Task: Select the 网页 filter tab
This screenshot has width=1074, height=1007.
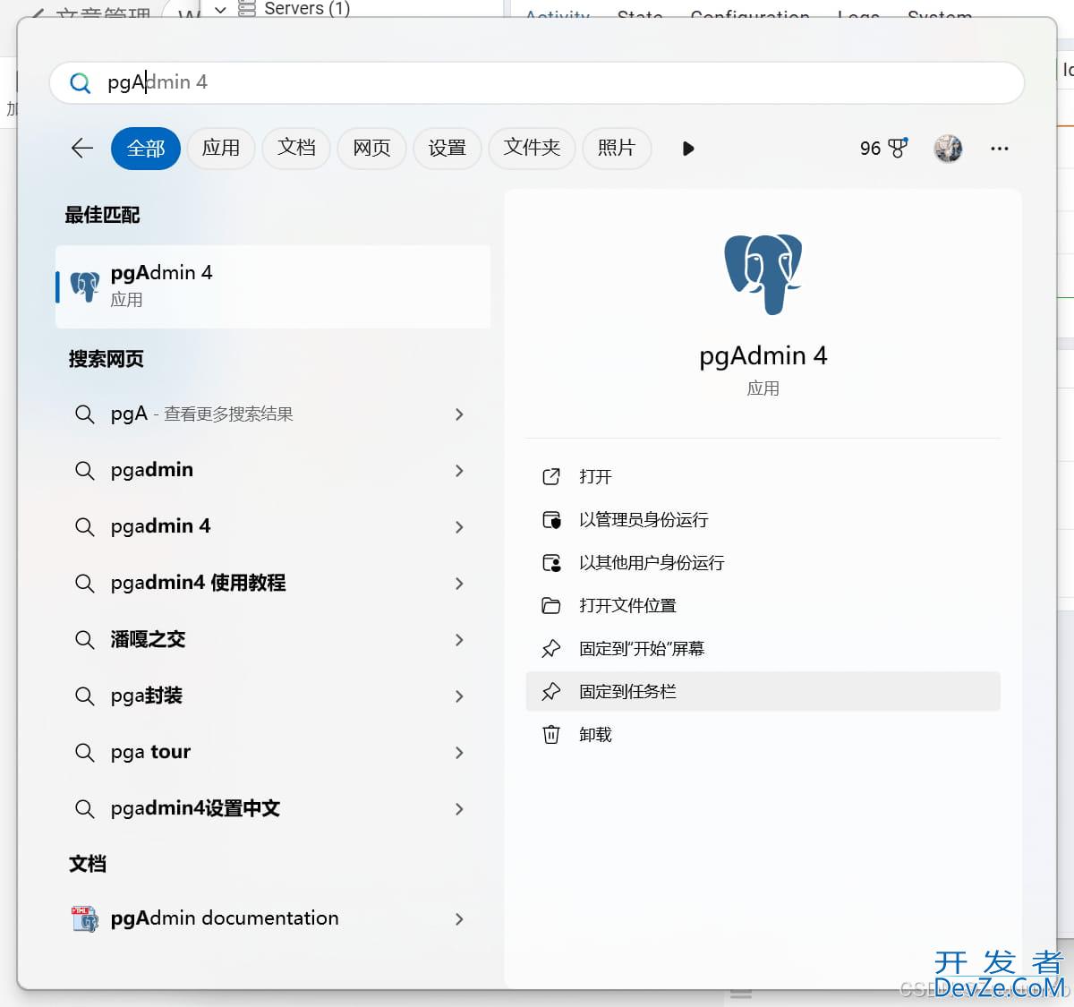Action: (x=371, y=148)
